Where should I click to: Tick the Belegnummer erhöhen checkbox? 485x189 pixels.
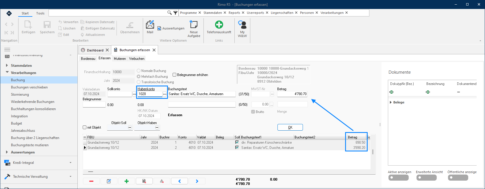click(175, 75)
